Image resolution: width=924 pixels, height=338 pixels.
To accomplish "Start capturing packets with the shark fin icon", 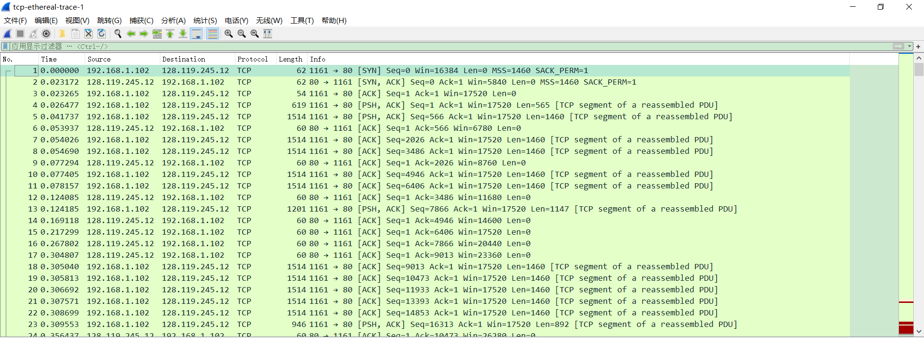I will point(7,34).
